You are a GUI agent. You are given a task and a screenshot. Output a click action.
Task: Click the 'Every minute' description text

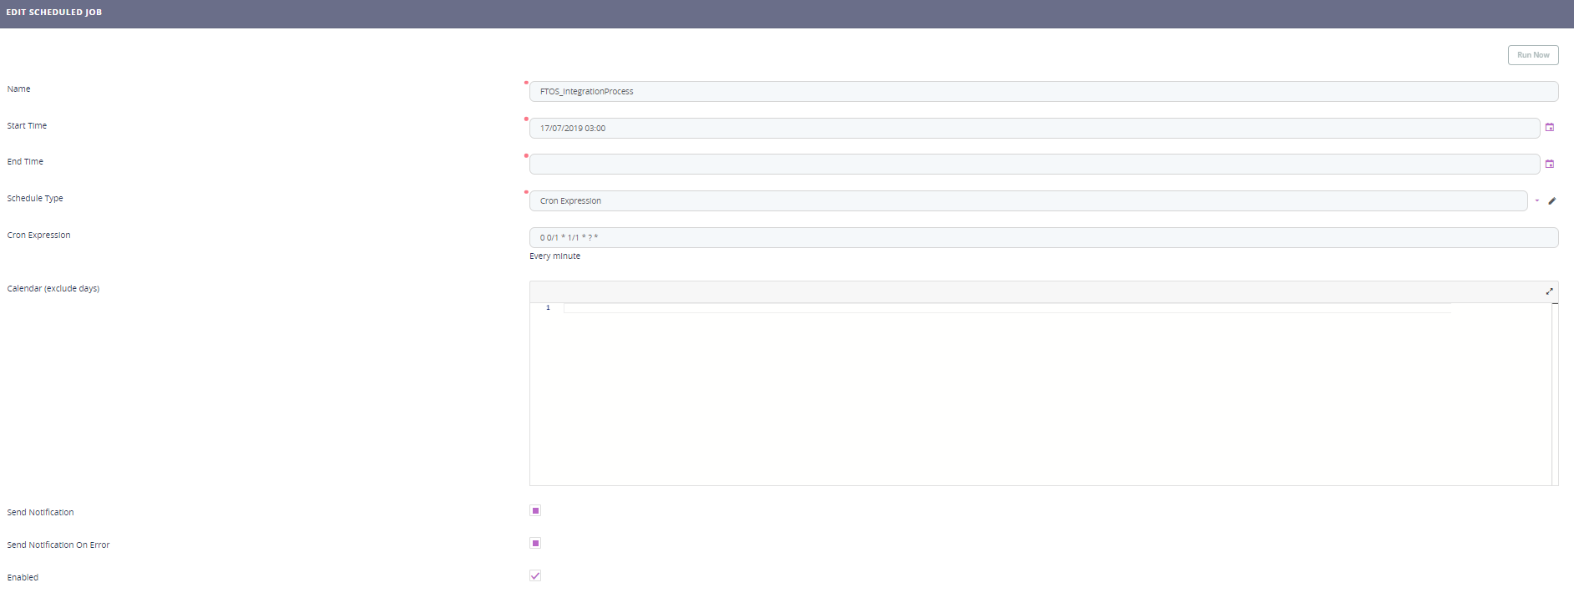[x=554, y=256]
